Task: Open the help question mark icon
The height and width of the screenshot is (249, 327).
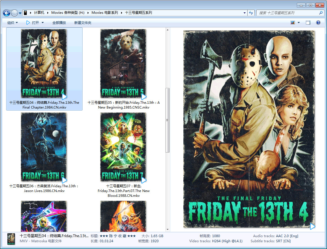Action: tap(318, 23)
